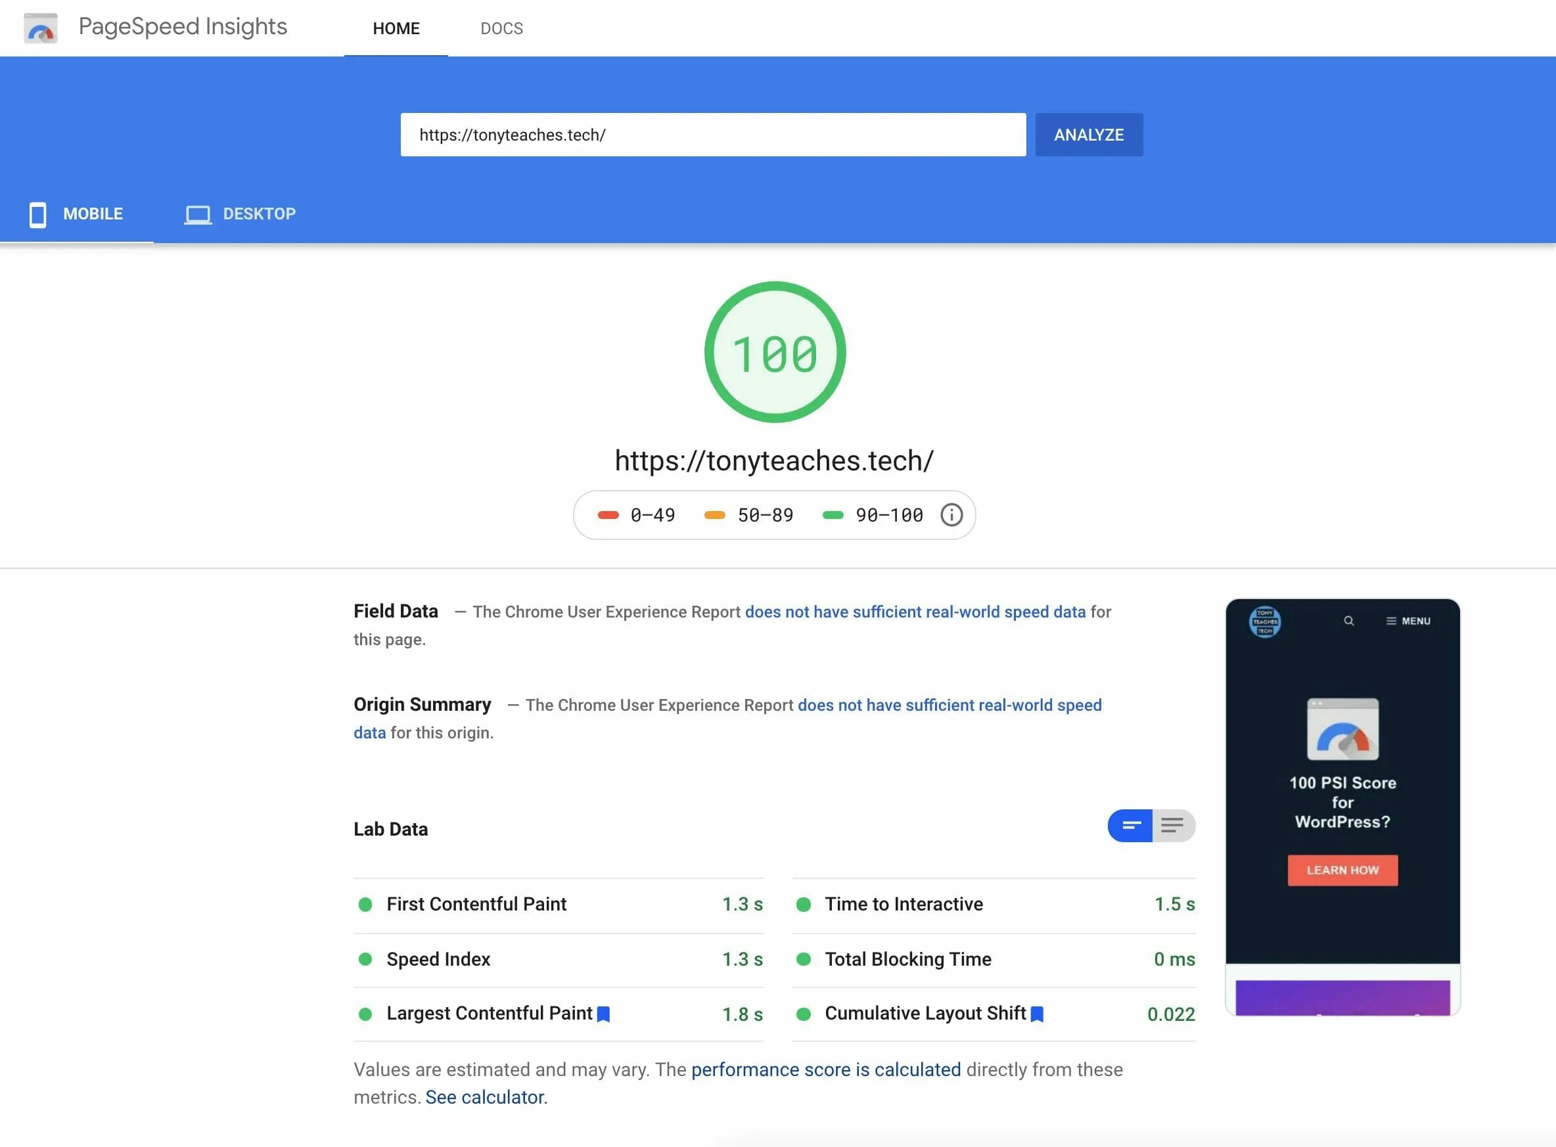Click the Speed Index metric label
Image resolution: width=1556 pixels, height=1147 pixels.
coord(438,959)
